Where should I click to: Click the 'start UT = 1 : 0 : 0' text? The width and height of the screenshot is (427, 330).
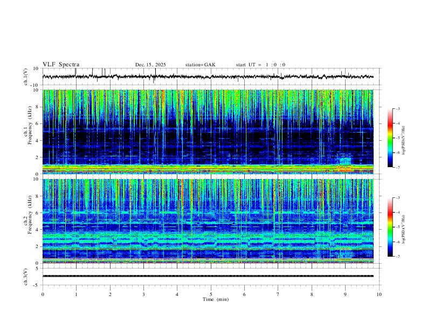[x=260, y=65]
